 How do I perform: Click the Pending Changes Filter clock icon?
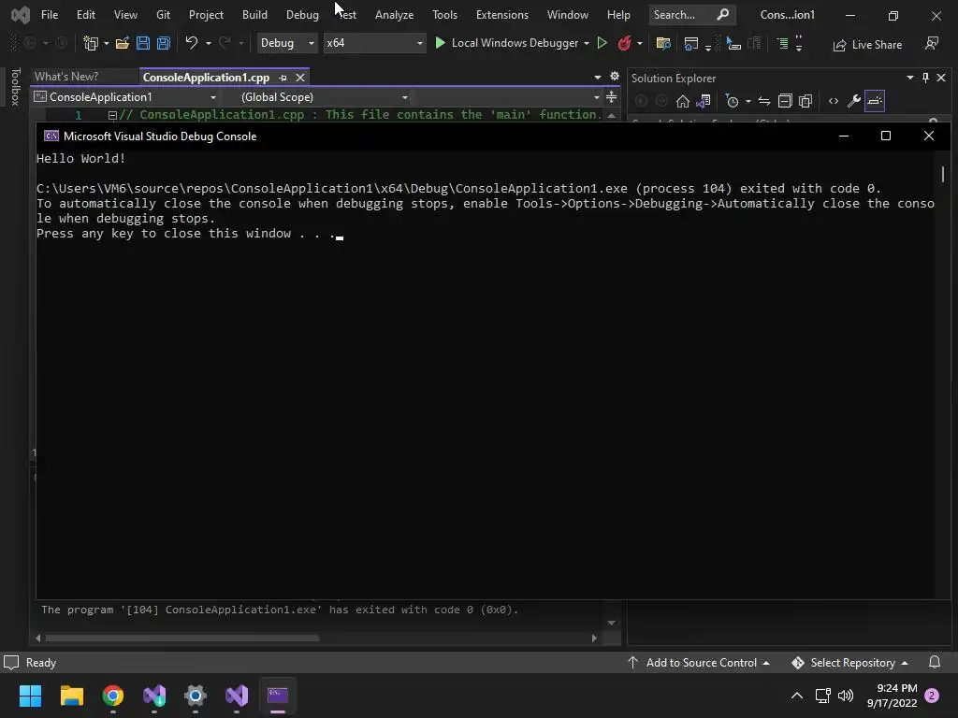click(732, 101)
